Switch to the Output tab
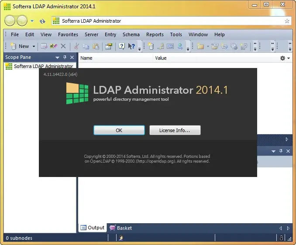Image resolution: width=296 pixels, height=245 pixels. tap(93, 228)
